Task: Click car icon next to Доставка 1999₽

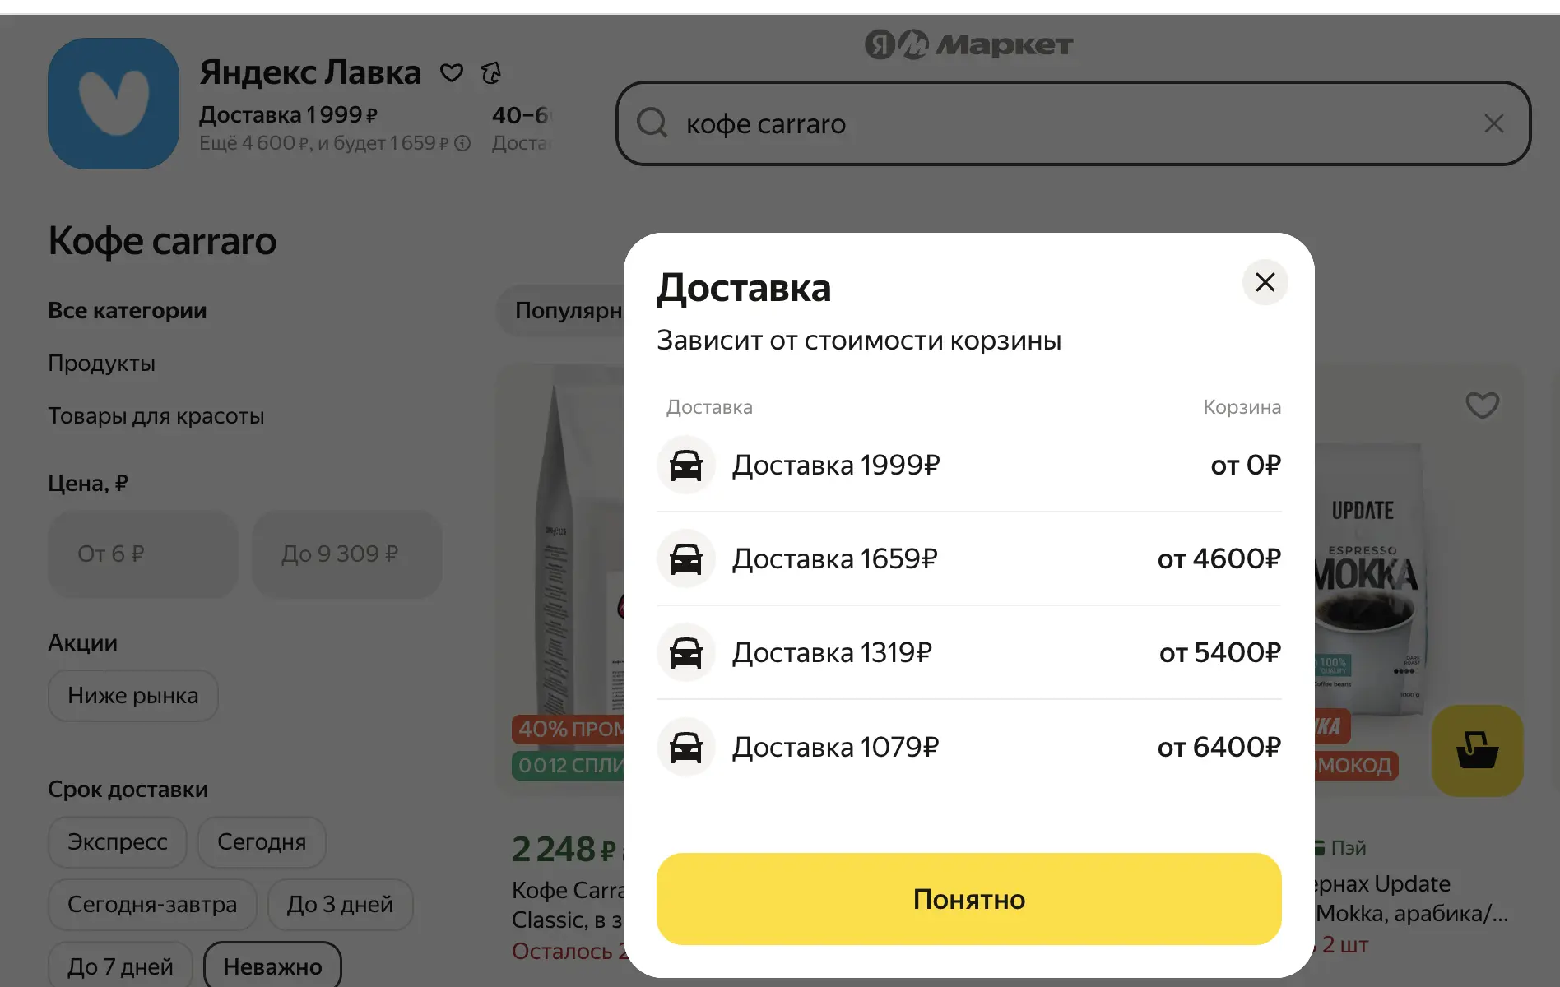Action: point(686,466)
